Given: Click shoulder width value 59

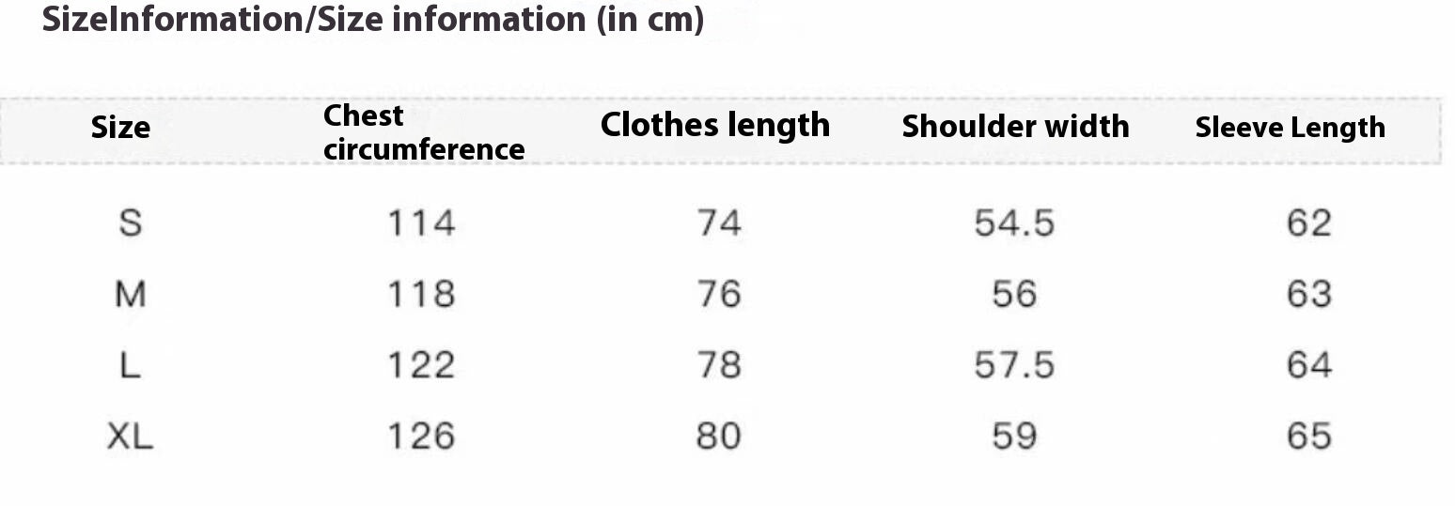Looking at the screenshot, I should pos(1014,437).
